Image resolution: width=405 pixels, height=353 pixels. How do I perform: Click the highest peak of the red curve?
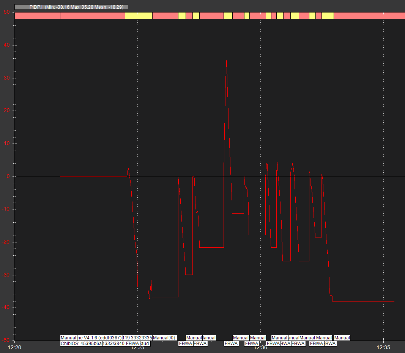pyautogui.click(x=227, y=61)
